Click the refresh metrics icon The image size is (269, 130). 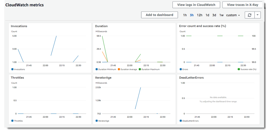click(x=249, y=15)
